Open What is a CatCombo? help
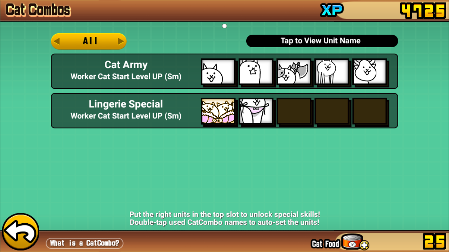 click(85, 243)
